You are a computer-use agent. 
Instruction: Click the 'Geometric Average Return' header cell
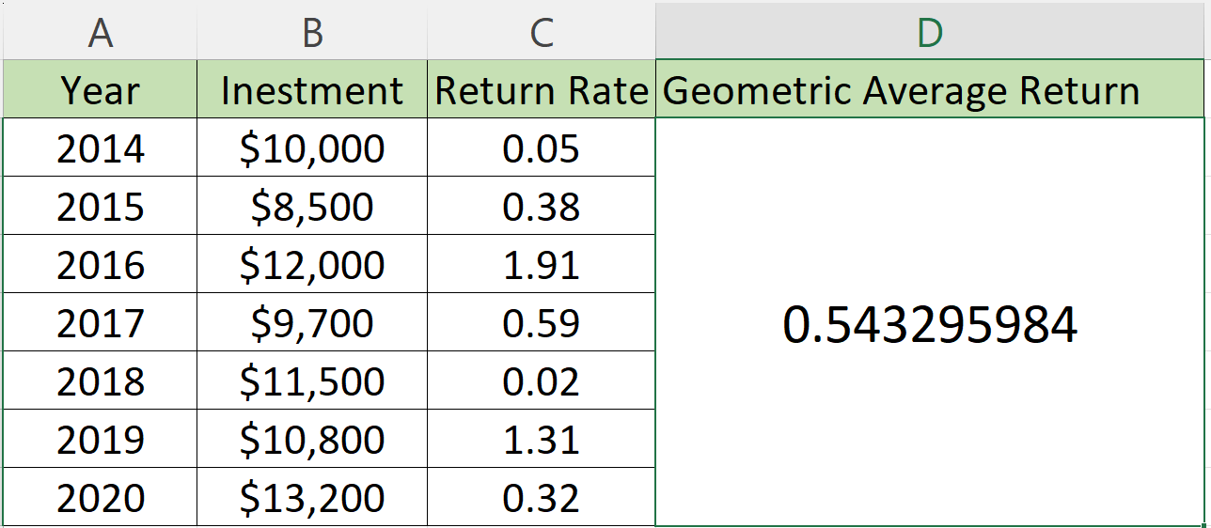click(930, 89)
